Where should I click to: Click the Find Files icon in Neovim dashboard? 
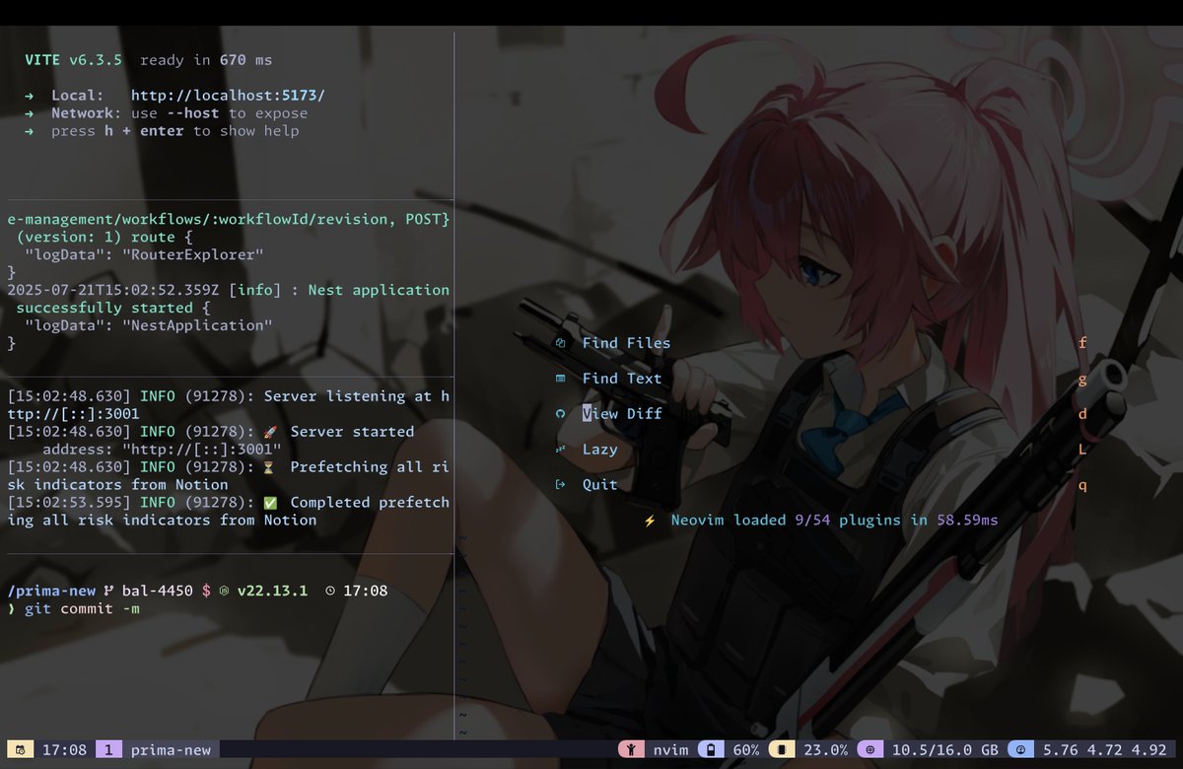tap(560, 343)
